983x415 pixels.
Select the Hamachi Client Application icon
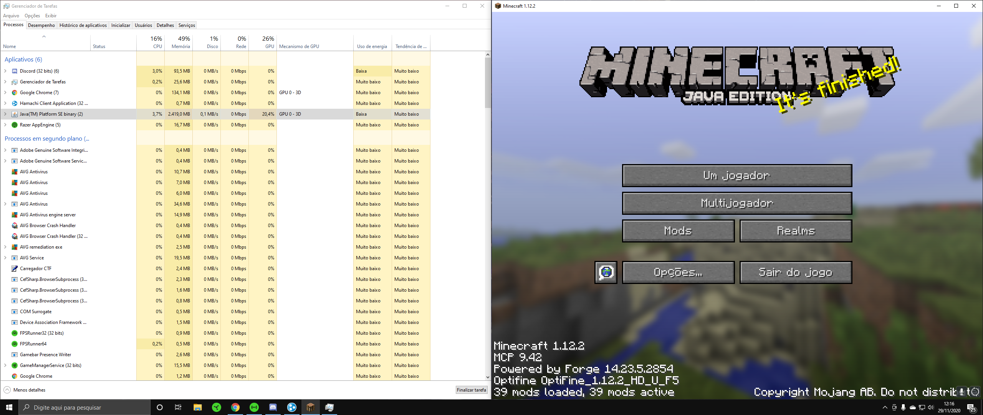pyautogui.click(x=15, y=103)
